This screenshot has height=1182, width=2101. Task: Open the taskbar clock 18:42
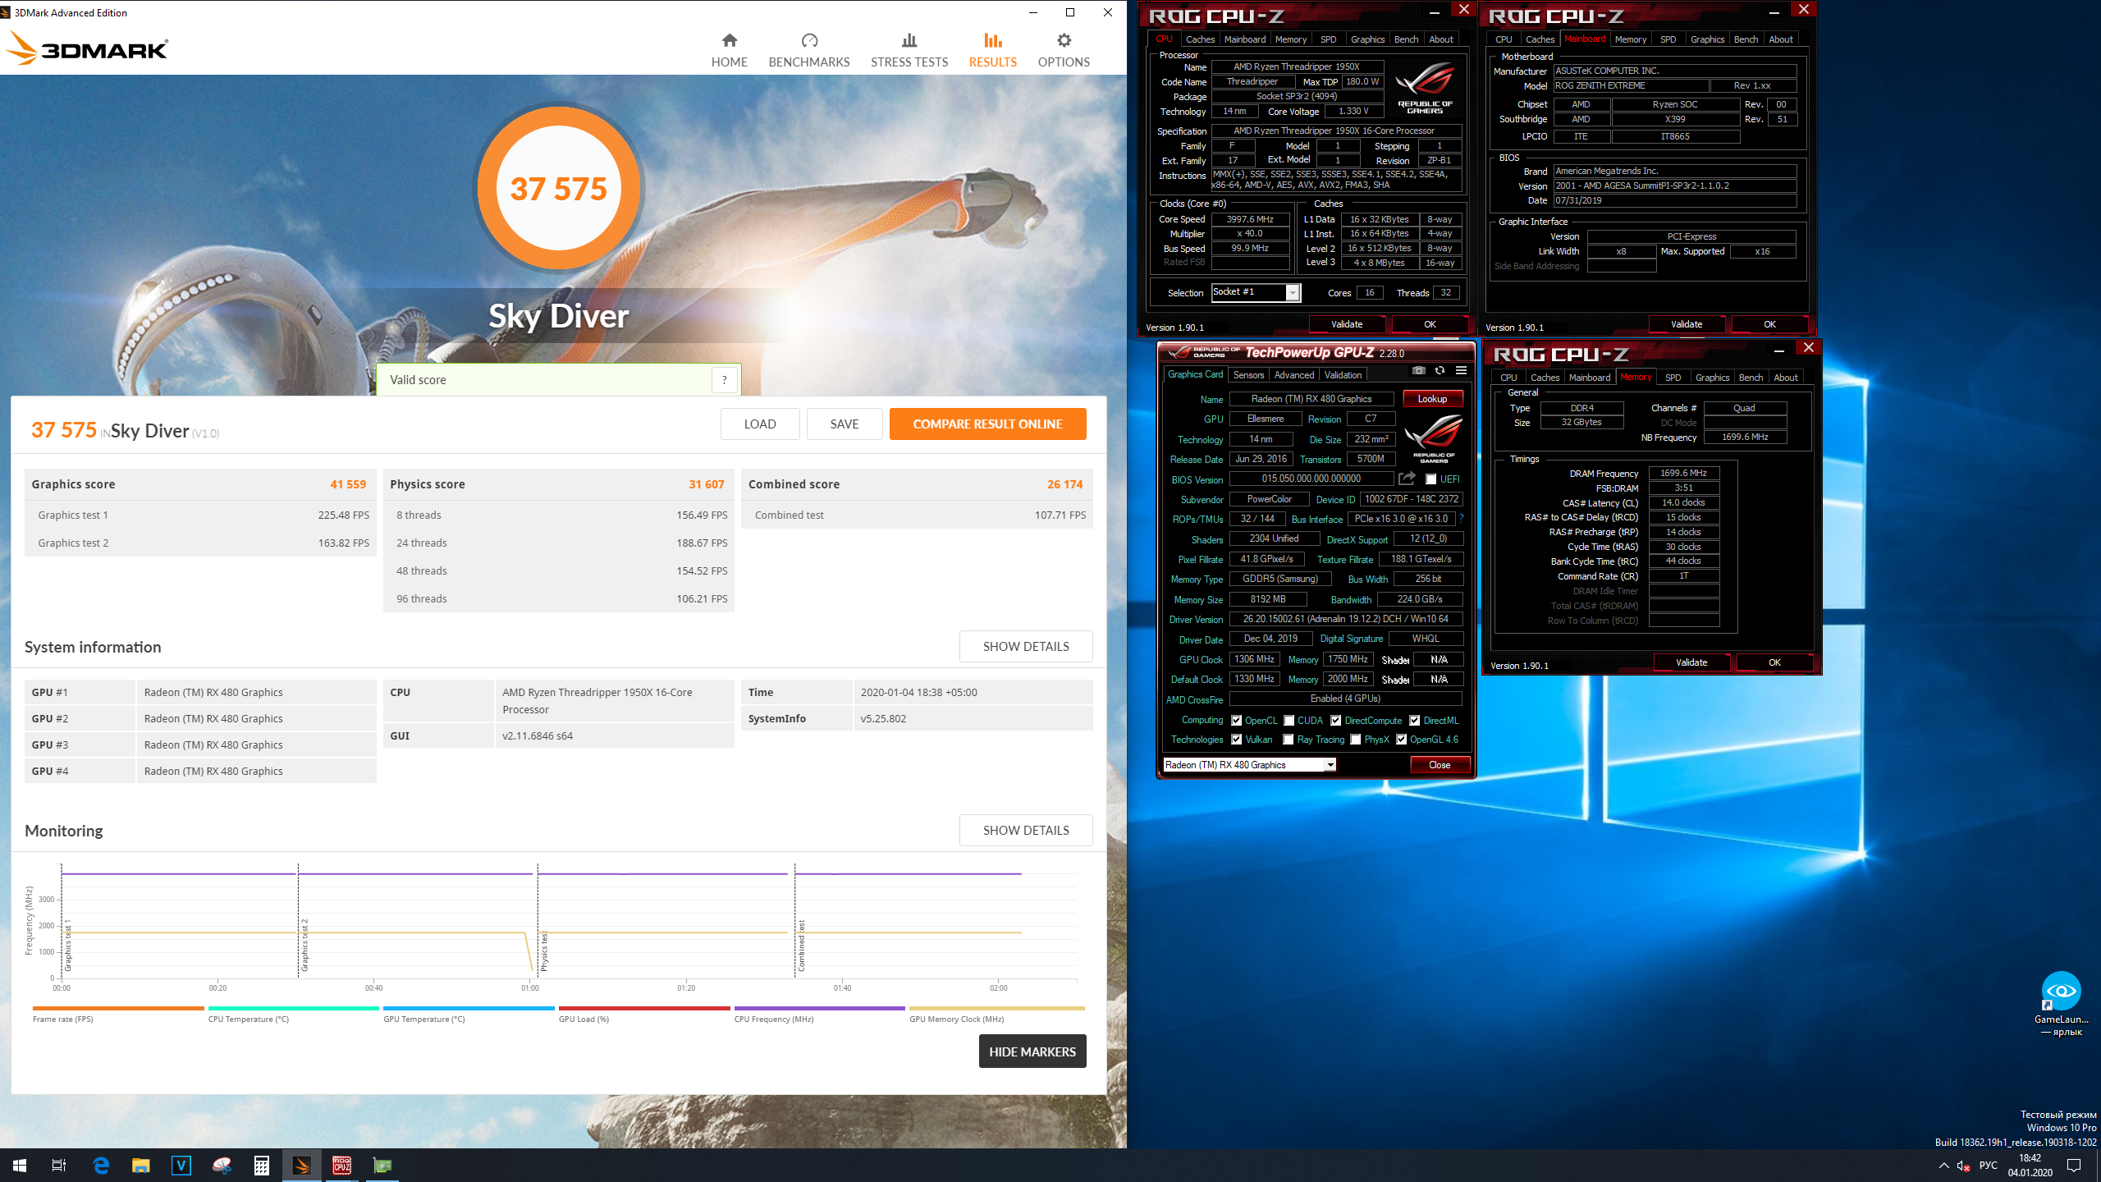[2030, 1166]
